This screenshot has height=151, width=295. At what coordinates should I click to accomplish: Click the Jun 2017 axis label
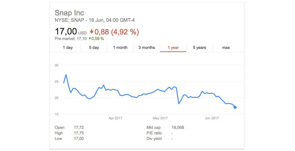(212, 118)
